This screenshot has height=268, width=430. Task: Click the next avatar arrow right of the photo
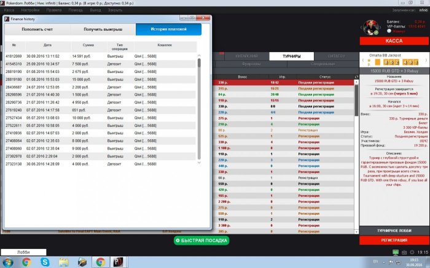[x=380, y=28]
